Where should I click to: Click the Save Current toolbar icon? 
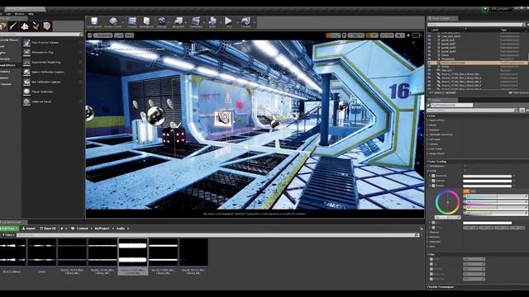(x=94, y=22)
